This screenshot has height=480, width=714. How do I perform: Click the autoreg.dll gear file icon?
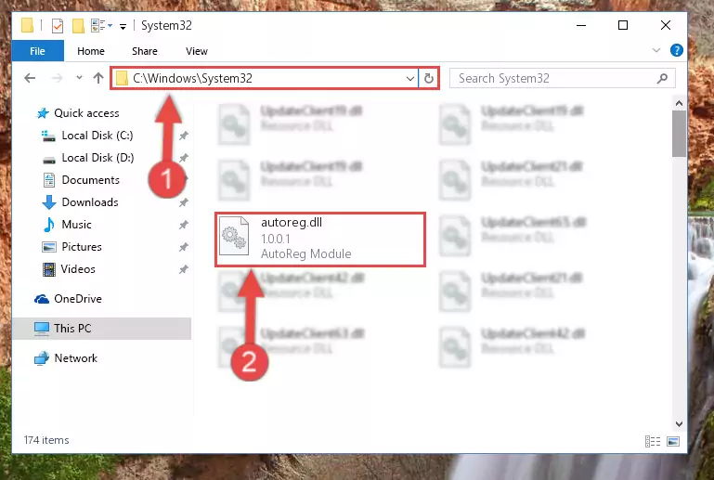coord(234,236)
